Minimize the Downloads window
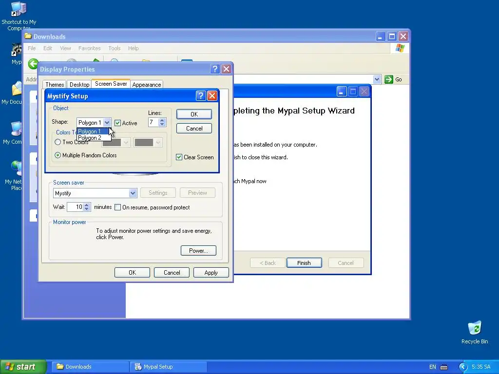Screen dimensions: 499x374 click(380, 36)
